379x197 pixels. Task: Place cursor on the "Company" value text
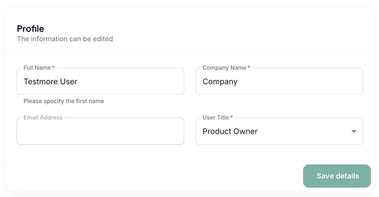pos(220,82)
